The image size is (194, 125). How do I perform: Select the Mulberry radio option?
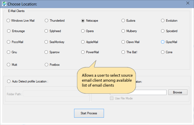(x=123, y=31)
